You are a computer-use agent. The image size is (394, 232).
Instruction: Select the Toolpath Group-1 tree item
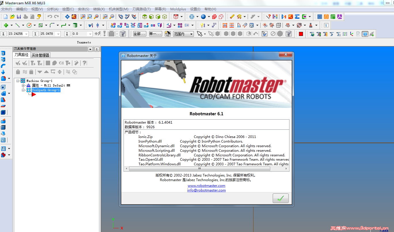pos(46,90)
